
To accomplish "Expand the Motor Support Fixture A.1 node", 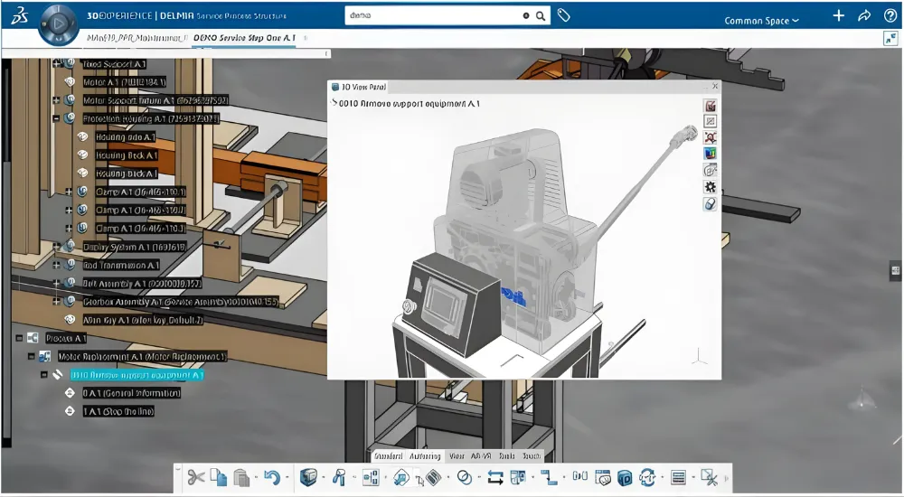I will [56, 100].
